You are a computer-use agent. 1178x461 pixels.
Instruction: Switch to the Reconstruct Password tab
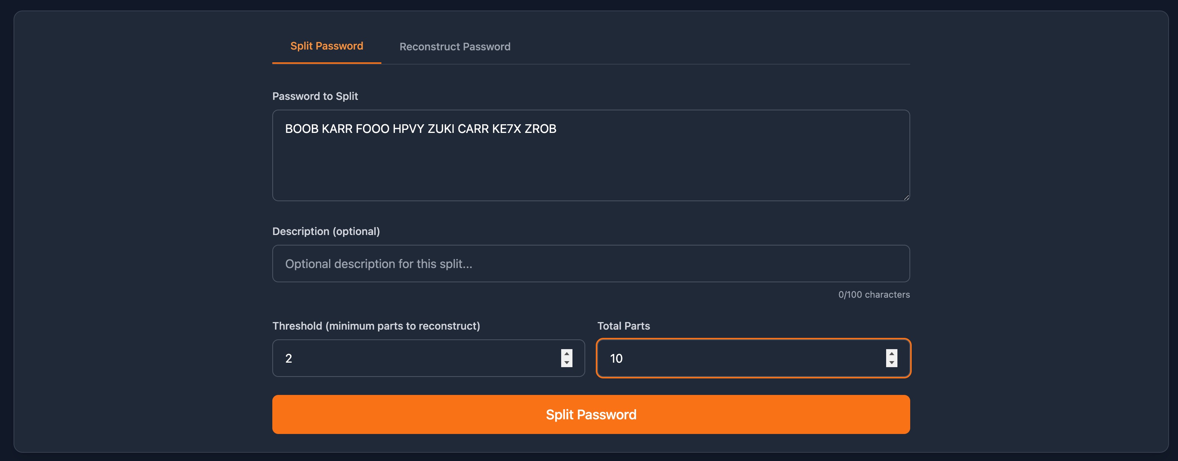coord(455,47)
